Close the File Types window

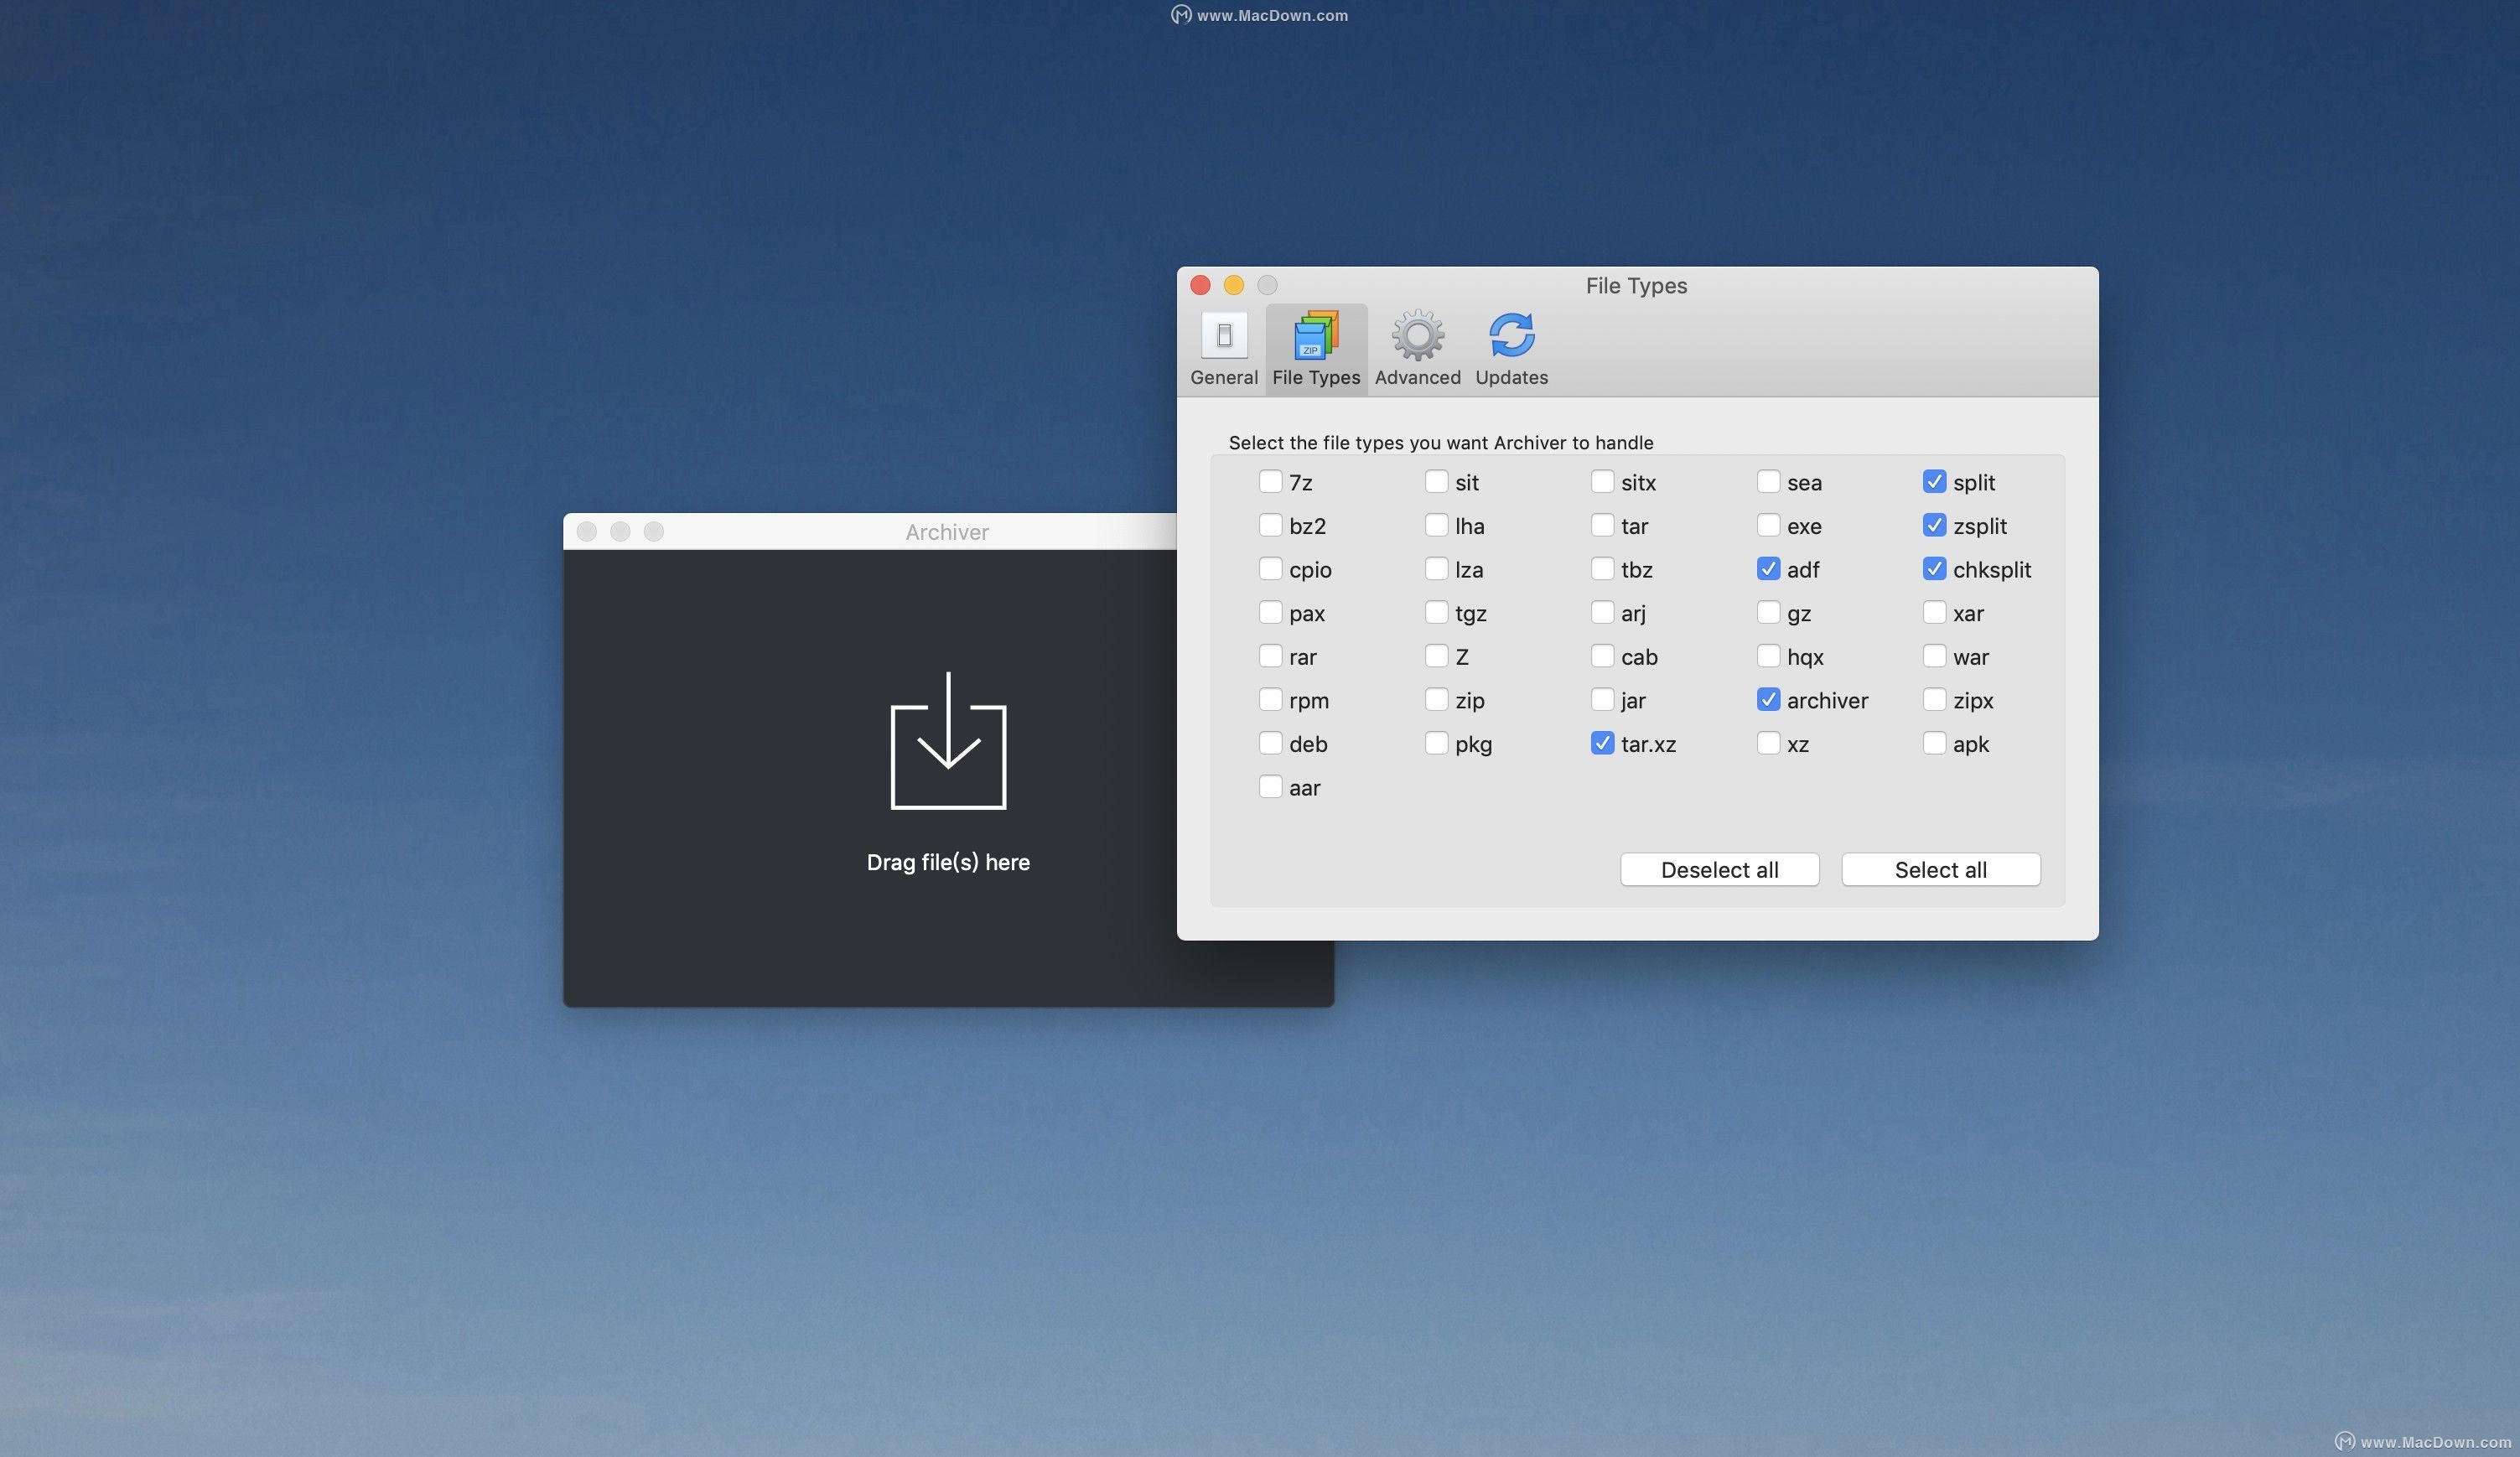click(x=1200, y=285)
